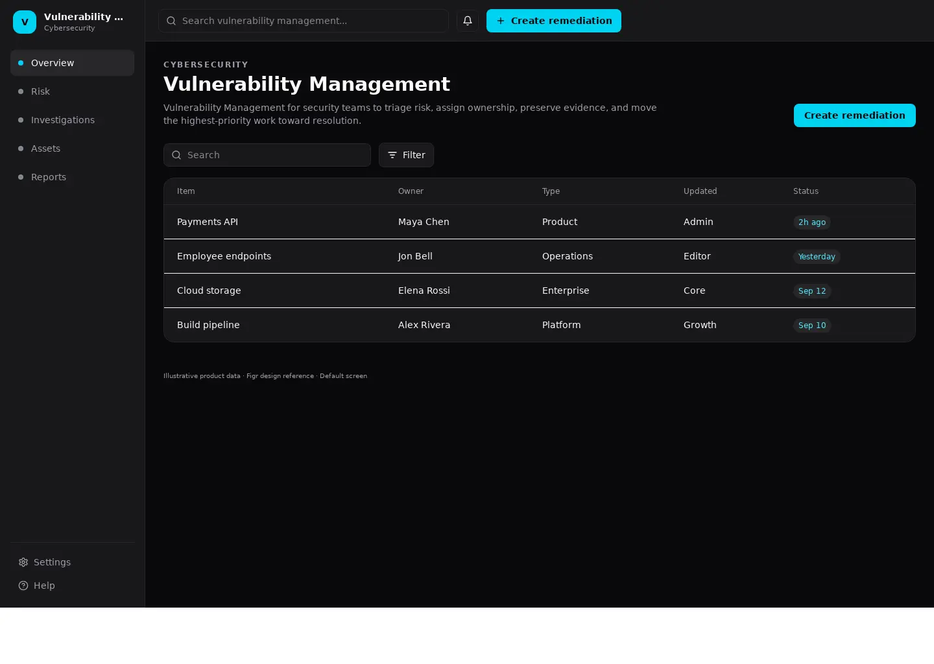Screen dimensions: 934x664
Task: Click the Help question mark icon
Action: (x=23, y=586)
